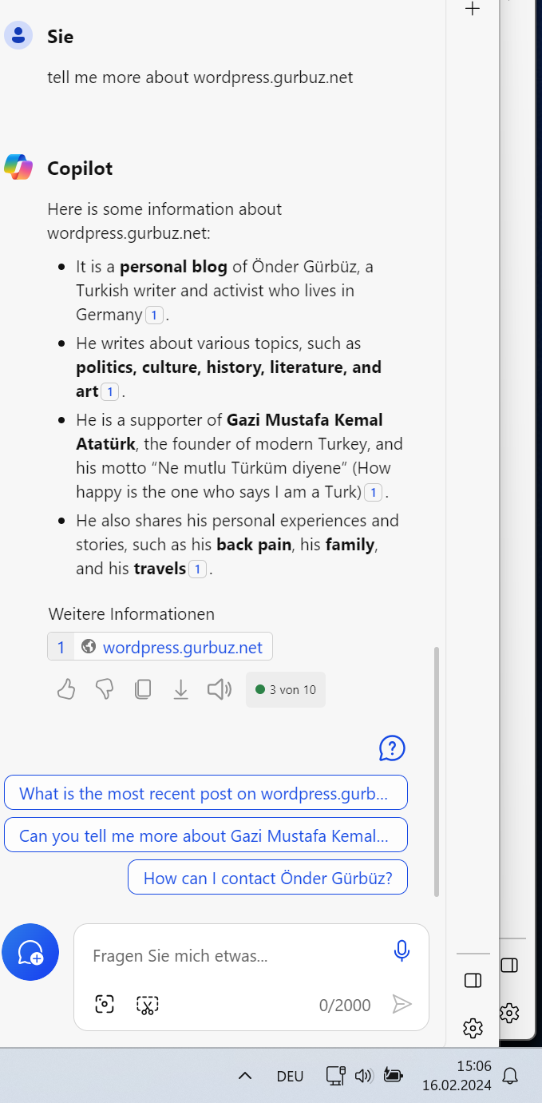This screenshot has width=542, height=1103.
Task: Click the 'Sie' user avatar icon
Action: (x=18, y=35)
